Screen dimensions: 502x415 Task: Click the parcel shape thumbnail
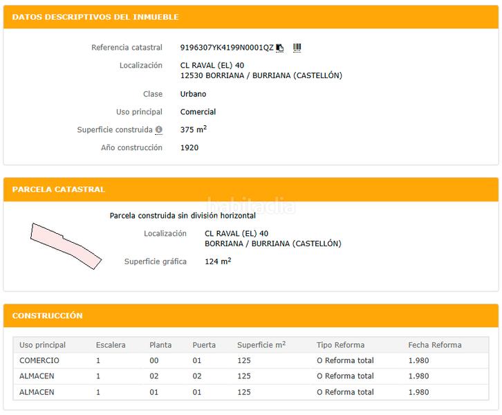tap(66, 245)
